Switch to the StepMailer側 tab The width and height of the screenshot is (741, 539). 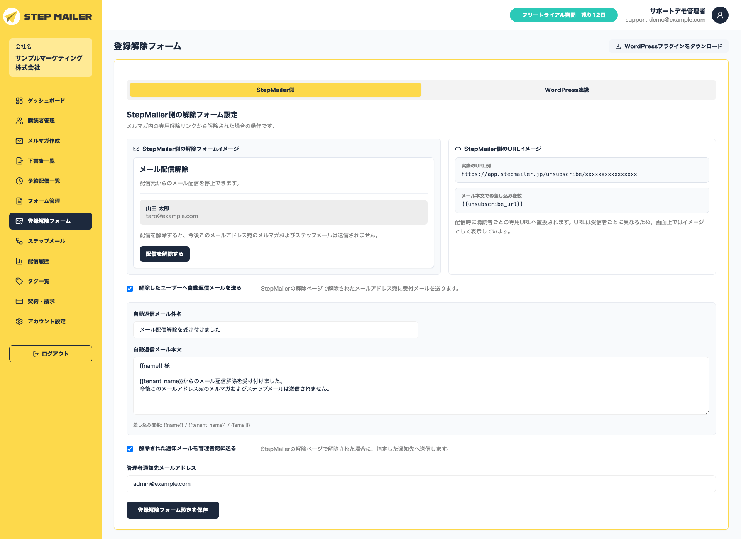click(x=275, y=90)
